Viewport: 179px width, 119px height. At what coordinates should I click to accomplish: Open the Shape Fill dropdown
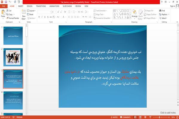149,11
